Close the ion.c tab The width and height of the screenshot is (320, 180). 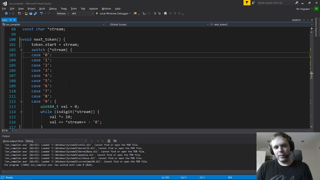pyautogui.click(x=14, y=20)
